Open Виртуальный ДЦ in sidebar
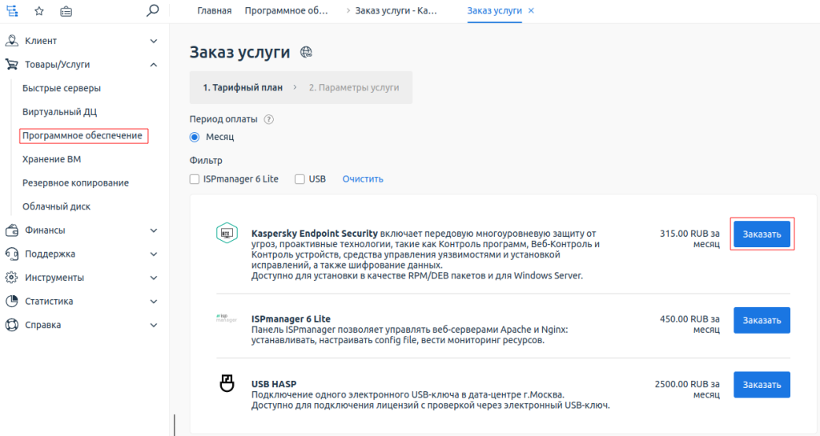 click(x=59, y=112)
